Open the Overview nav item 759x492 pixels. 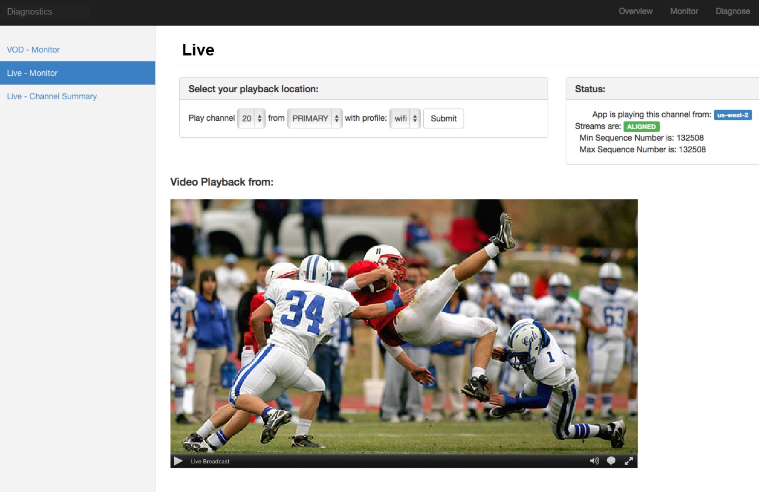(x=635, y=11)
